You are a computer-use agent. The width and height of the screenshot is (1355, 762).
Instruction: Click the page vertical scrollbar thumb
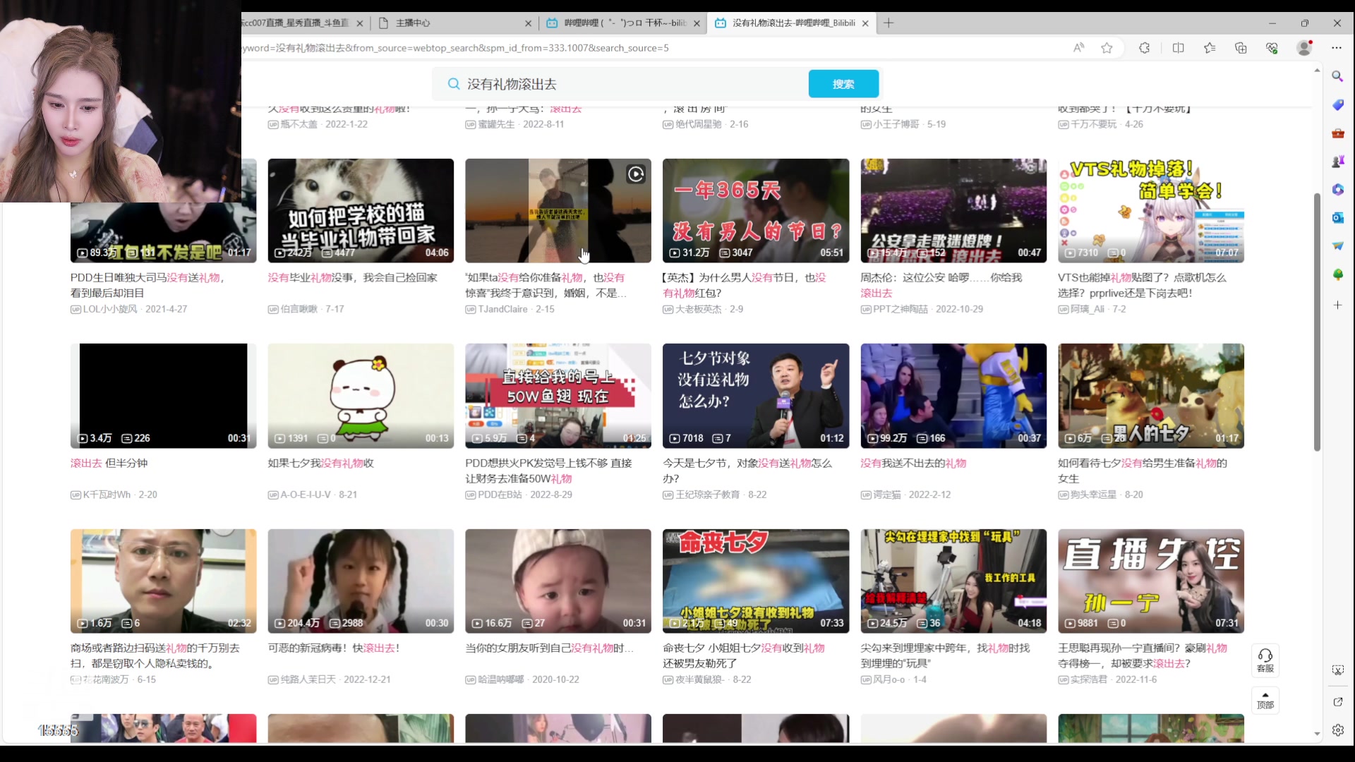click(1317, 321)
